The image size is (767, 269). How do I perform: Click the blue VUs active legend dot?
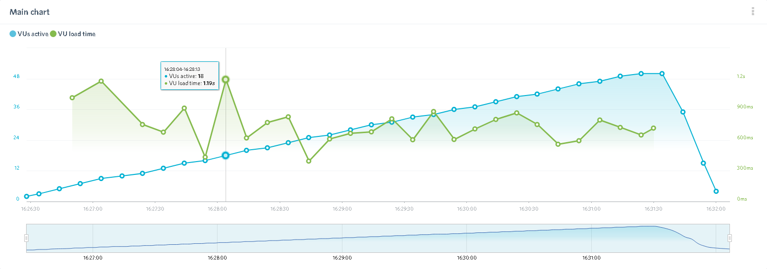(13, 34)
